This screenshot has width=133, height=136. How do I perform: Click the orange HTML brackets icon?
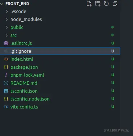6,59
